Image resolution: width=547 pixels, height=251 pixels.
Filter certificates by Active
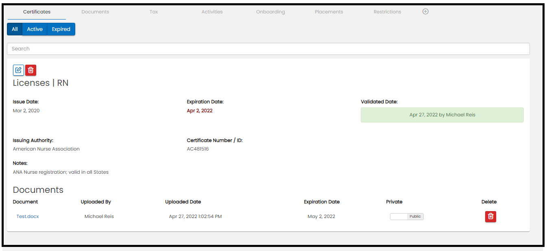35,29
